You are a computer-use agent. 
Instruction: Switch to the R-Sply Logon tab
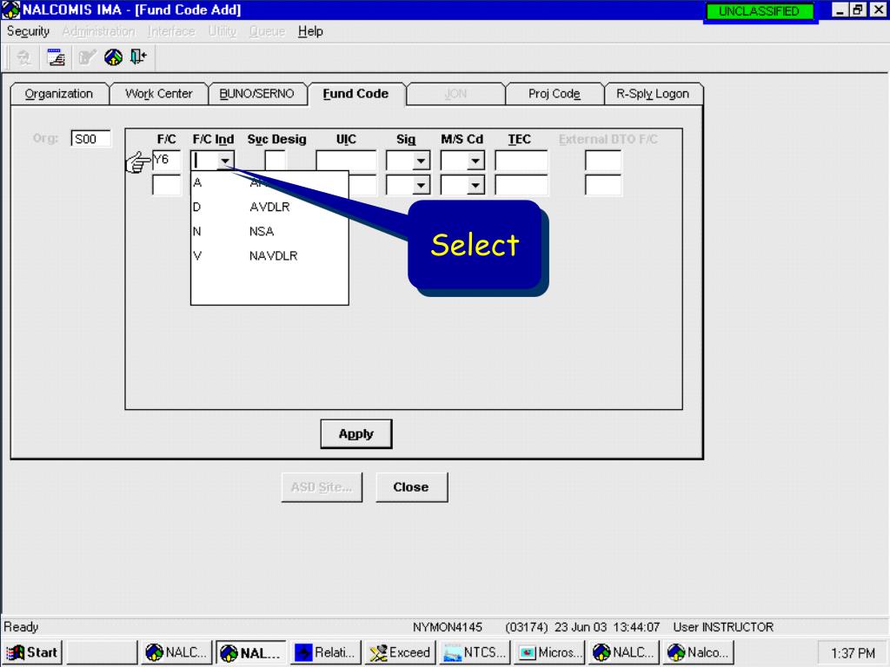click(653, 94)
